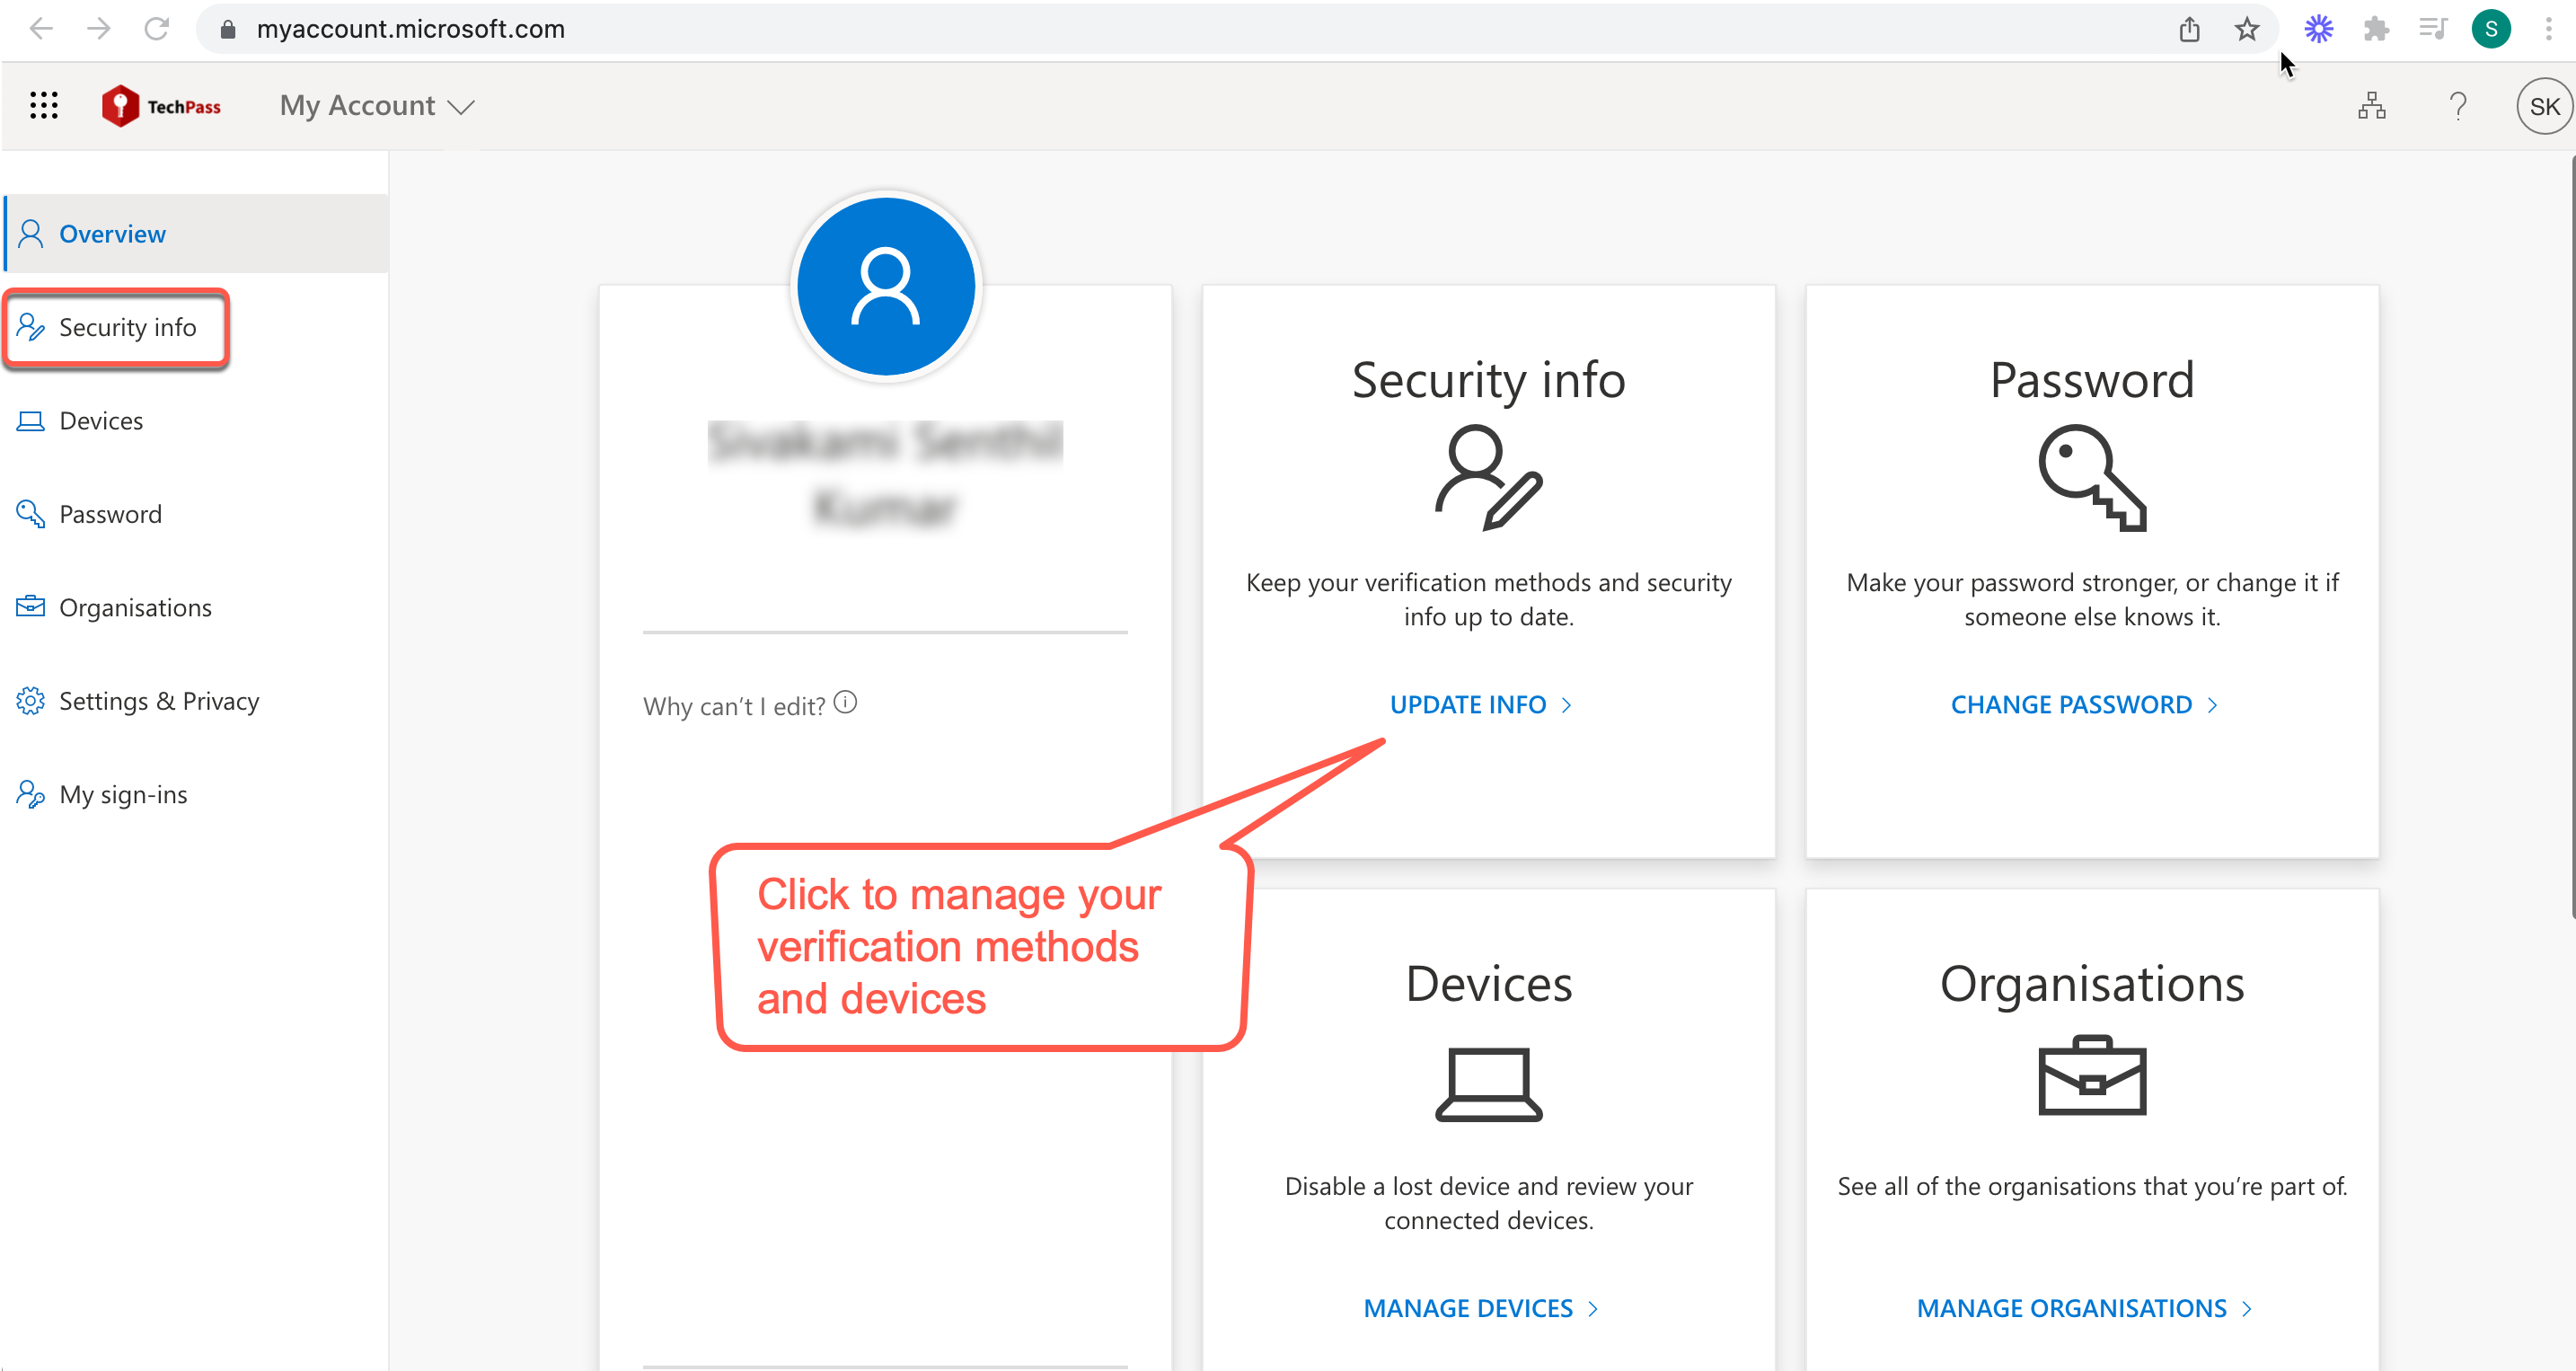The width and height of the screenshot is (2576, 1371).
Task: Open the app launcher waffle icon
Action: 43,105
